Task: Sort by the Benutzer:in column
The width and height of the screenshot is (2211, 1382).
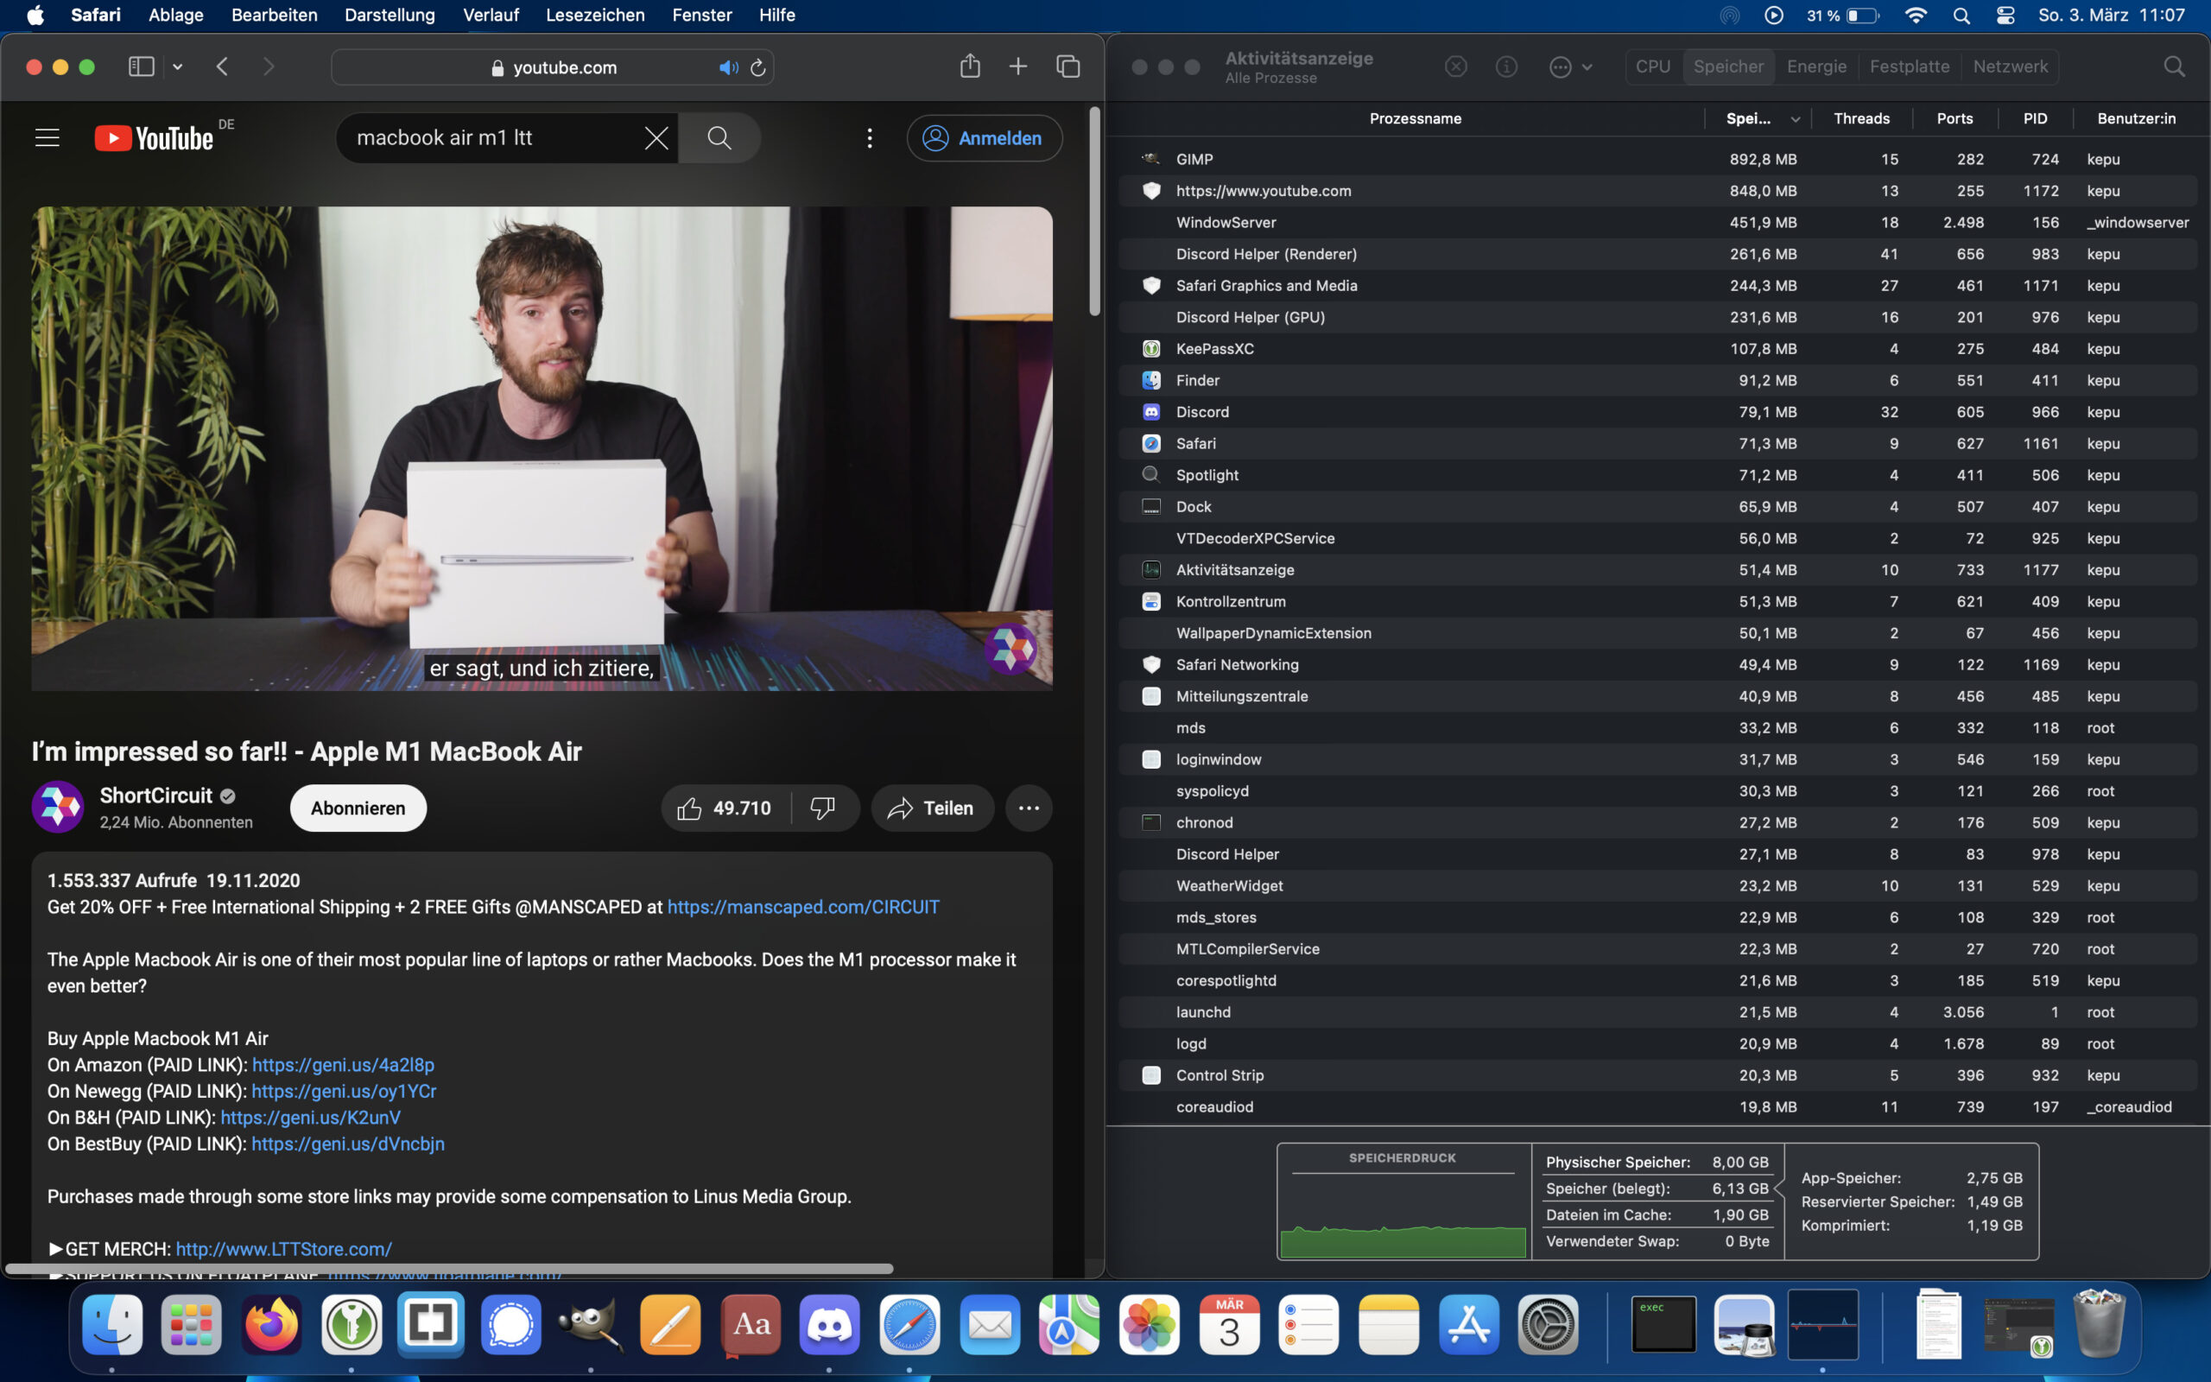Action: coord(2136,119)
